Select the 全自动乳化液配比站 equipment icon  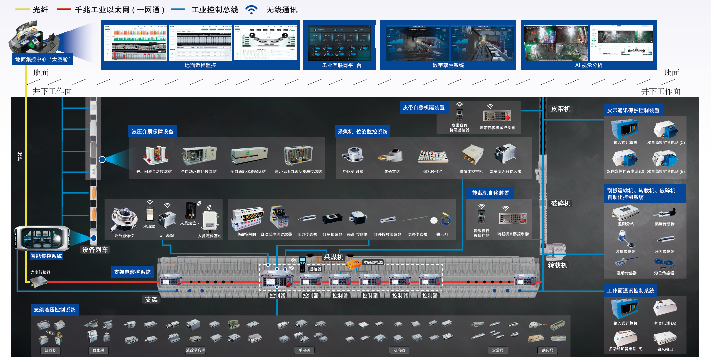[249, 156]
